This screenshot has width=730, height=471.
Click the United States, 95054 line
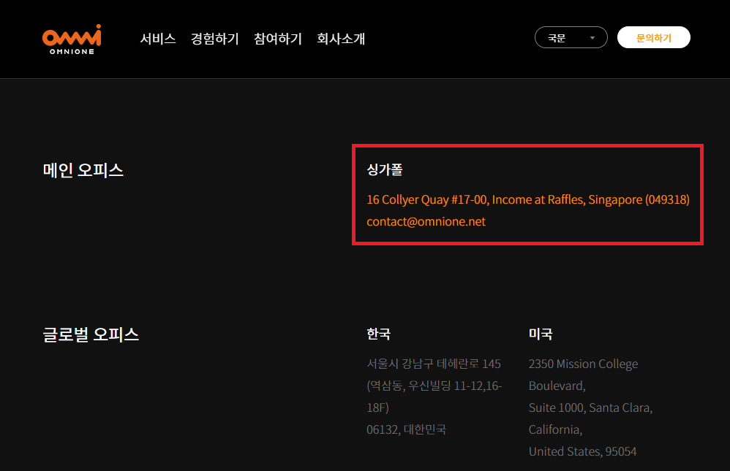click(x=582, y=451)
